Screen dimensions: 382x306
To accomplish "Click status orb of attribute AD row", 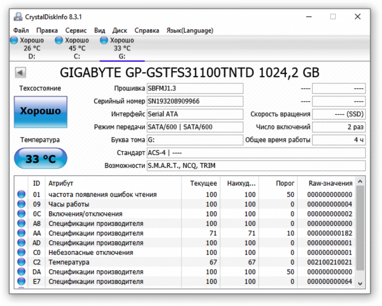I will click(x=21, y=243).
